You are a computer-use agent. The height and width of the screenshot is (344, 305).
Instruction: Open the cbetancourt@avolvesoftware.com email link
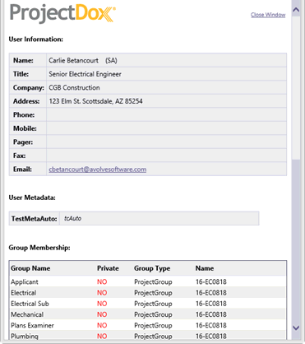98,170
